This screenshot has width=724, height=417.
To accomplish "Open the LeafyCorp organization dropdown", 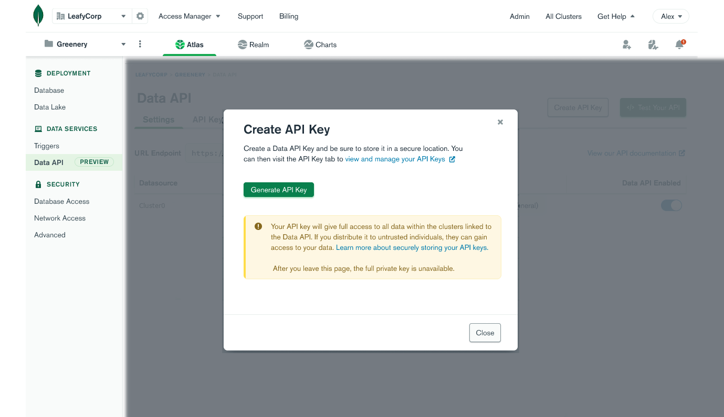I will [92, 16].
